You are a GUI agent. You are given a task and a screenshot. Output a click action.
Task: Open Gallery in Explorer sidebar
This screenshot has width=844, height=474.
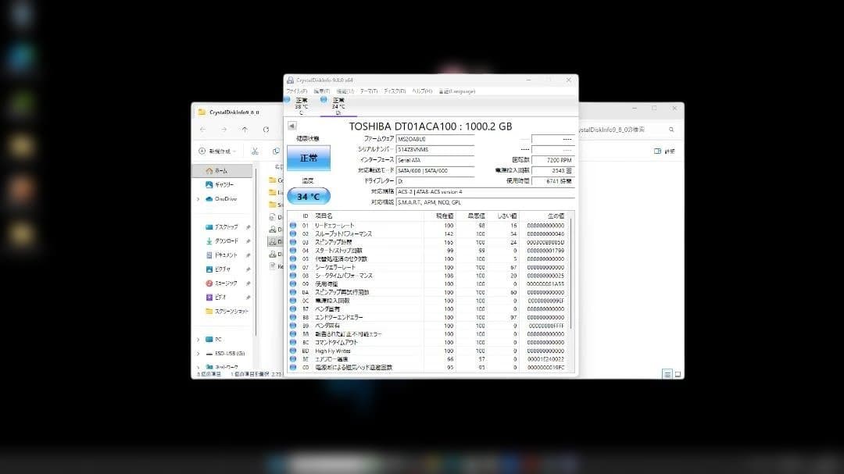click(219, 184)
